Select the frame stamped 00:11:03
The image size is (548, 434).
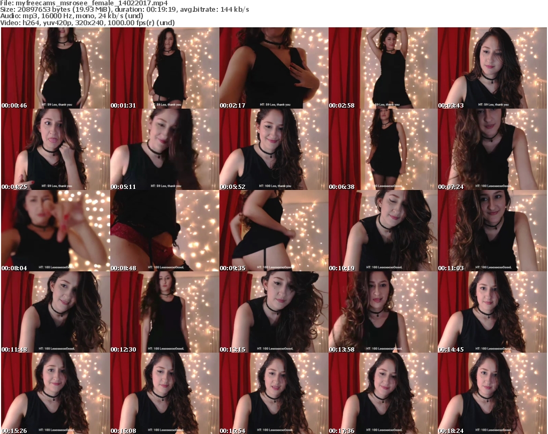coord(492,231)
